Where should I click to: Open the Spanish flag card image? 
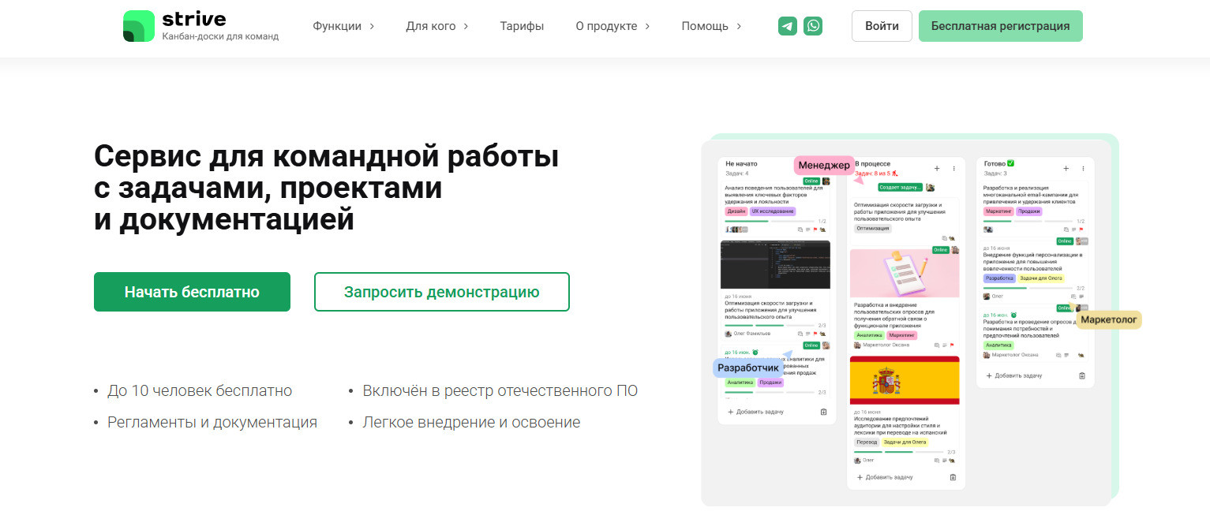[905, 380]
